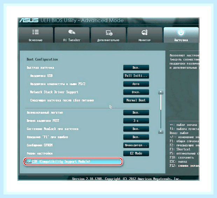Image resolution: width=217 pixels, height=198 pixels.
Task: Click the ESC: выход help entry
Action: [x=178, y=162]
